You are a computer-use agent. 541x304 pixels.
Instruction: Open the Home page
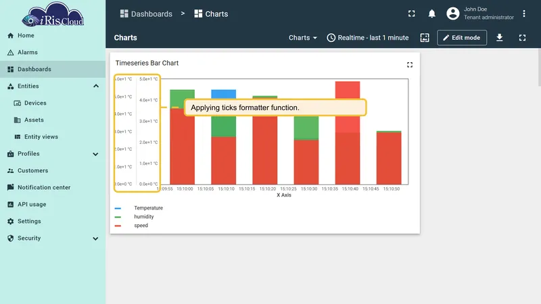[x=53, y=36]
